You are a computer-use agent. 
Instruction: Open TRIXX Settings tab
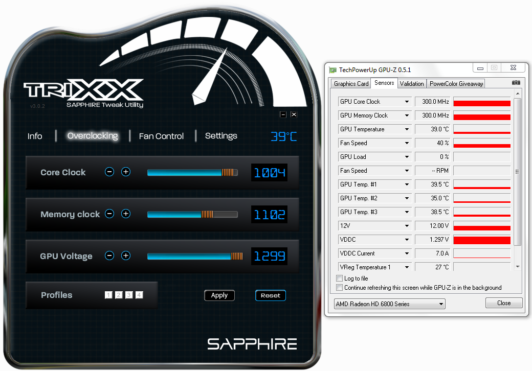coord(221,136)
